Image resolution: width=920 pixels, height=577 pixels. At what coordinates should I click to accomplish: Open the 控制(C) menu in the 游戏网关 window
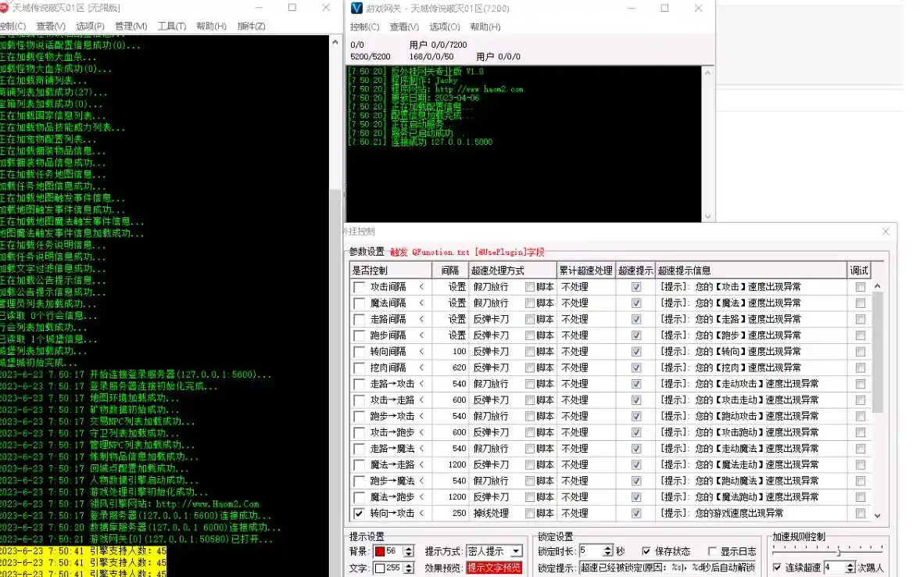click(364, 27)
